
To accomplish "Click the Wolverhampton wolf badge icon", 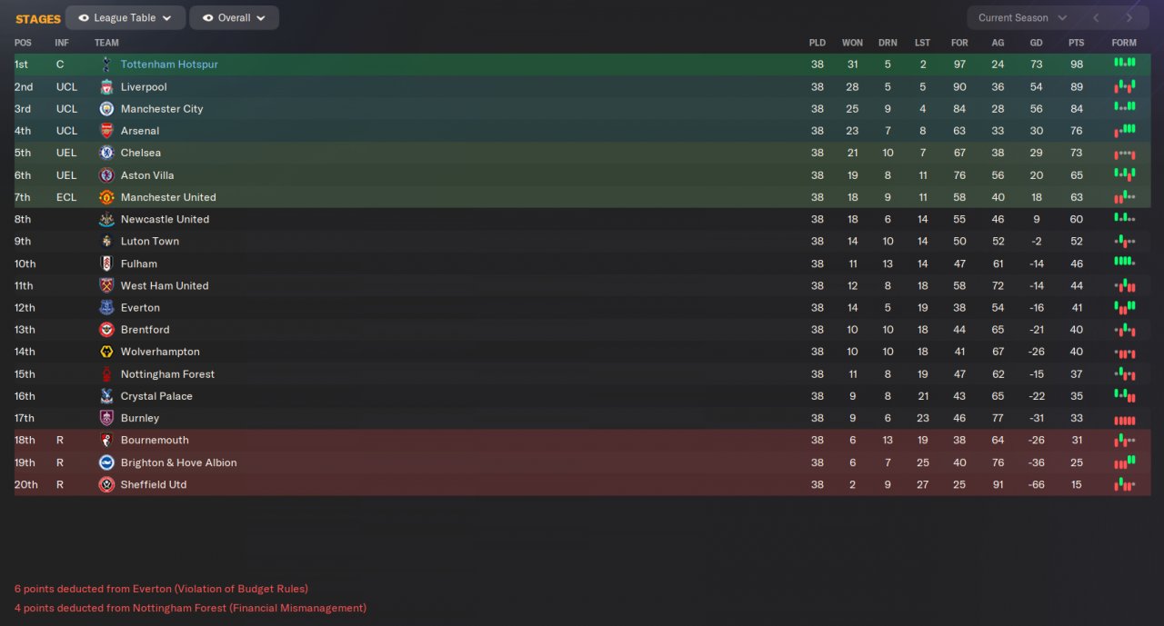I will (x=106, y=352).
